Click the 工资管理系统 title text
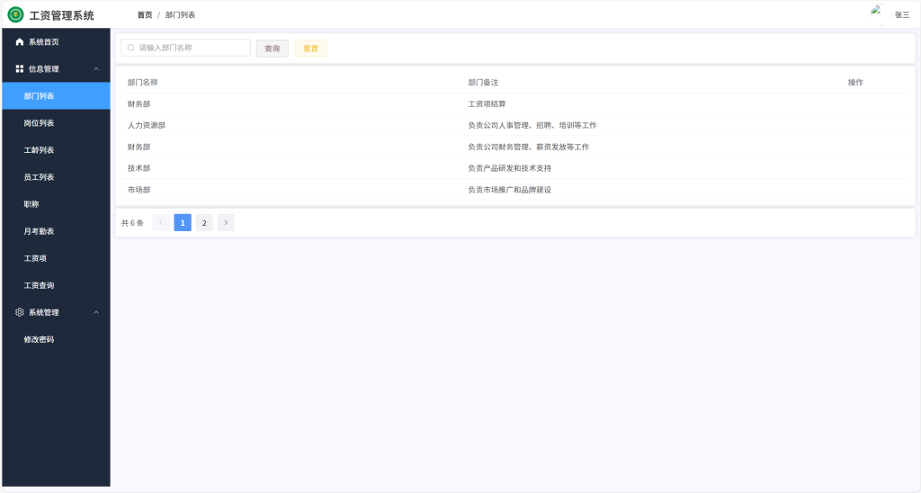The height and width of the screenshot is (493, 921). (x=62, y=15)
